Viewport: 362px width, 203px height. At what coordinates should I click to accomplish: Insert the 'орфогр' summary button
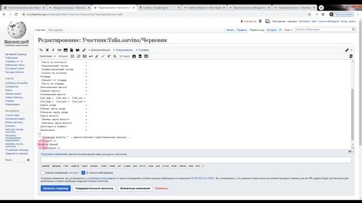[75, 166]
